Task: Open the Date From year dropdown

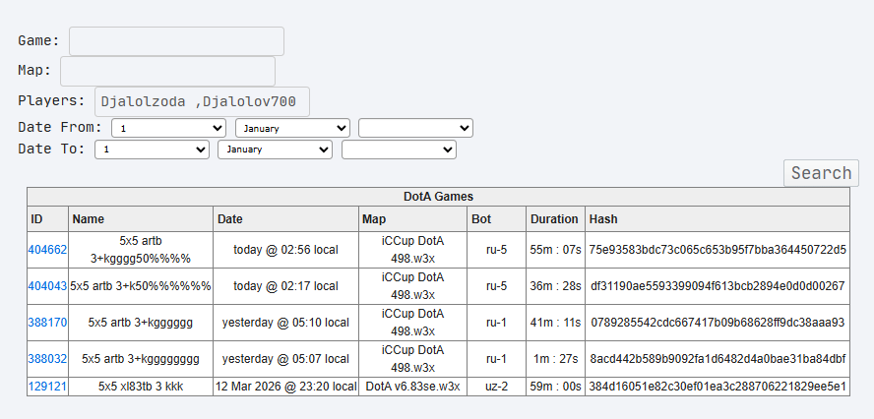Action: coord(415,128)
